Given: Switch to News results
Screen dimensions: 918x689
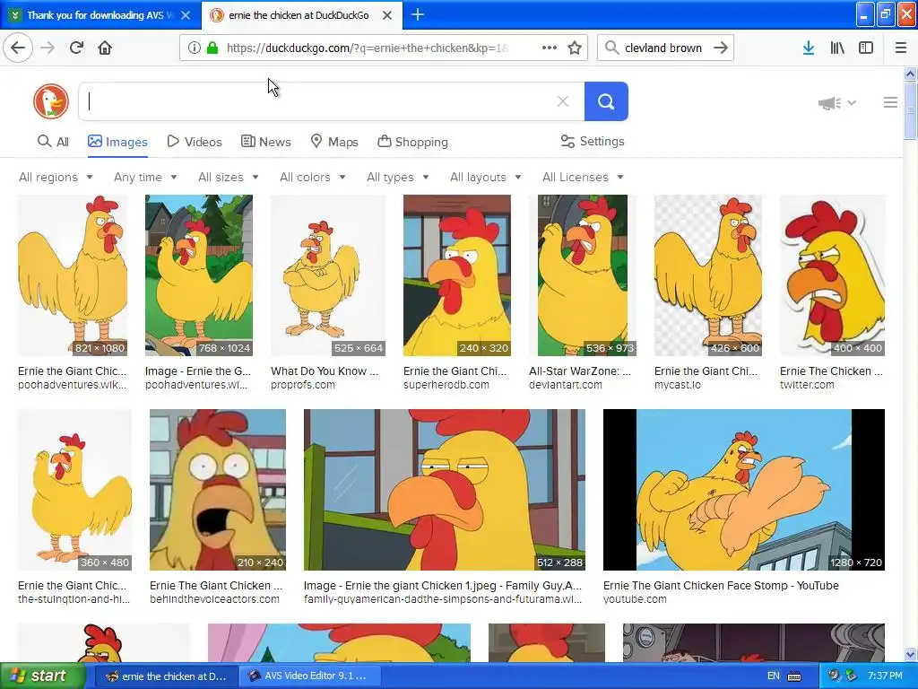Looking at the screenshot, I should point(265,142).
